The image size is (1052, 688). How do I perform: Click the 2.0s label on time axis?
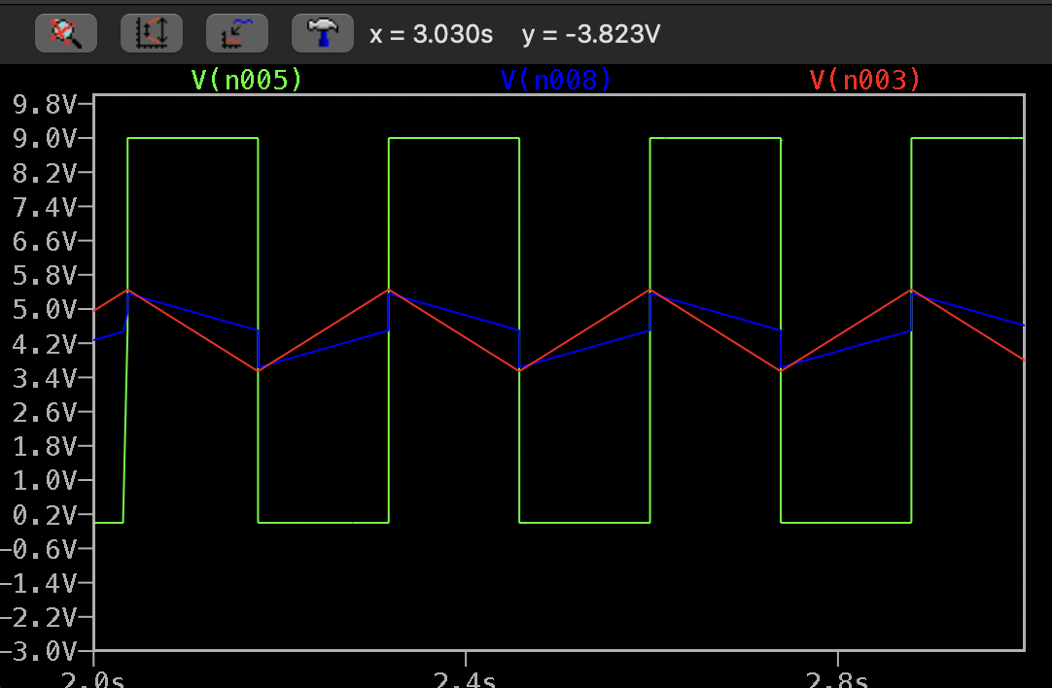(x=91, y=677)
